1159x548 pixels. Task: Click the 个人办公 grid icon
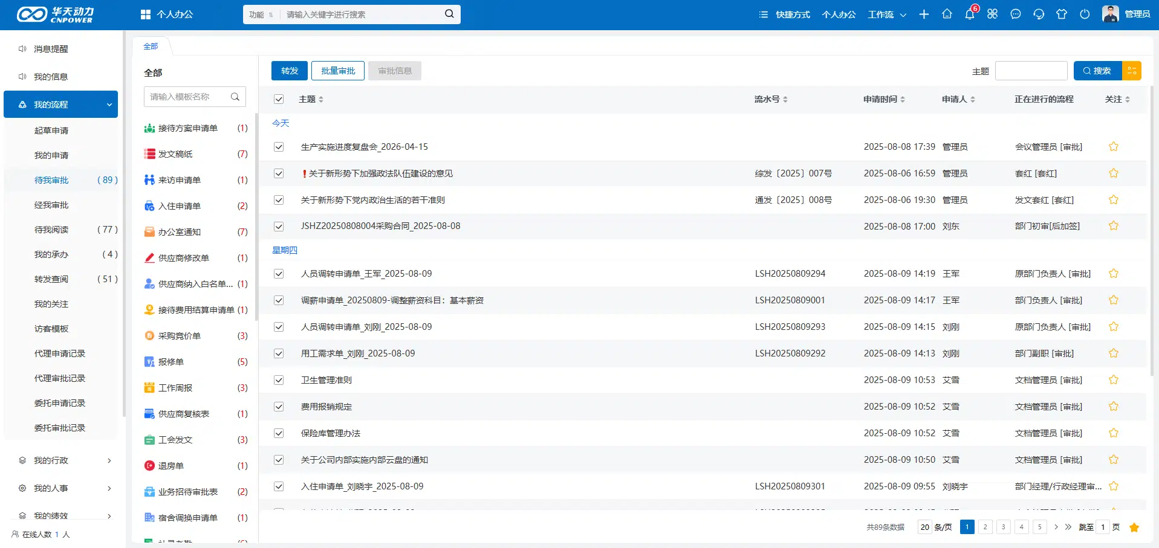(x=146, y=15)
